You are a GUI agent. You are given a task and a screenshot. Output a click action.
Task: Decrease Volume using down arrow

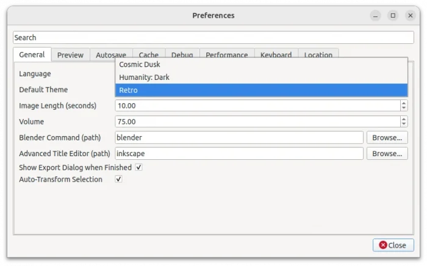tap(404, 124)
